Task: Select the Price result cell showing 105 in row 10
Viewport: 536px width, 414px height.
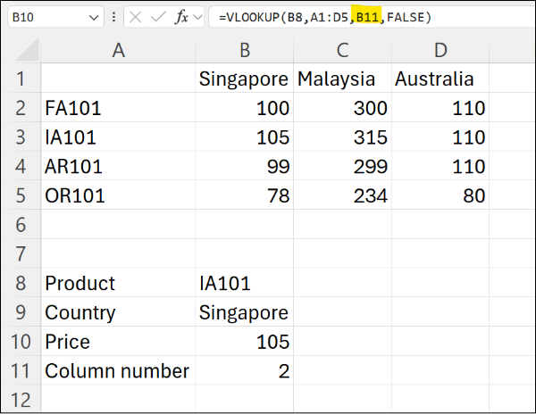Action: click(244, 342)
